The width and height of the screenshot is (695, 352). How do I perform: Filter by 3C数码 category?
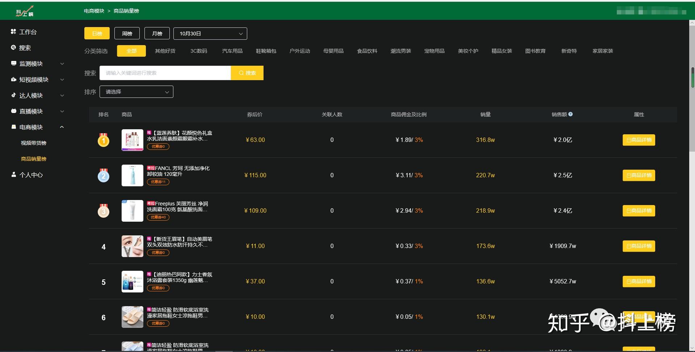pos(199,51)
